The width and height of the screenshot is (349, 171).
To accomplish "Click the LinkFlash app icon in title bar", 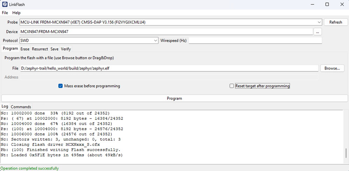I will pos(5,4).
